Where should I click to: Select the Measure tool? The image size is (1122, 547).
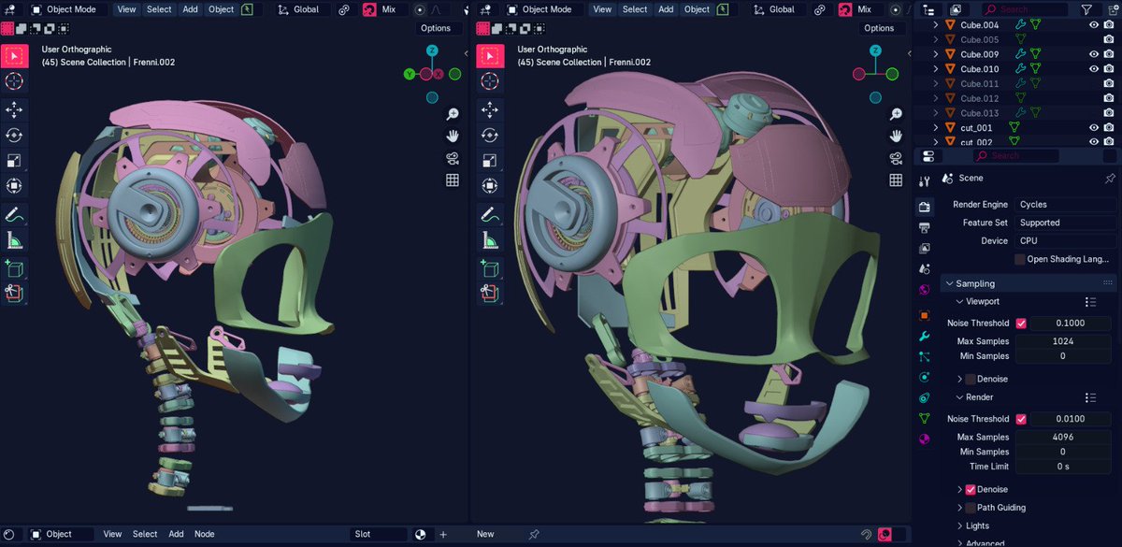pyautogui.click(x=13, y=240)
